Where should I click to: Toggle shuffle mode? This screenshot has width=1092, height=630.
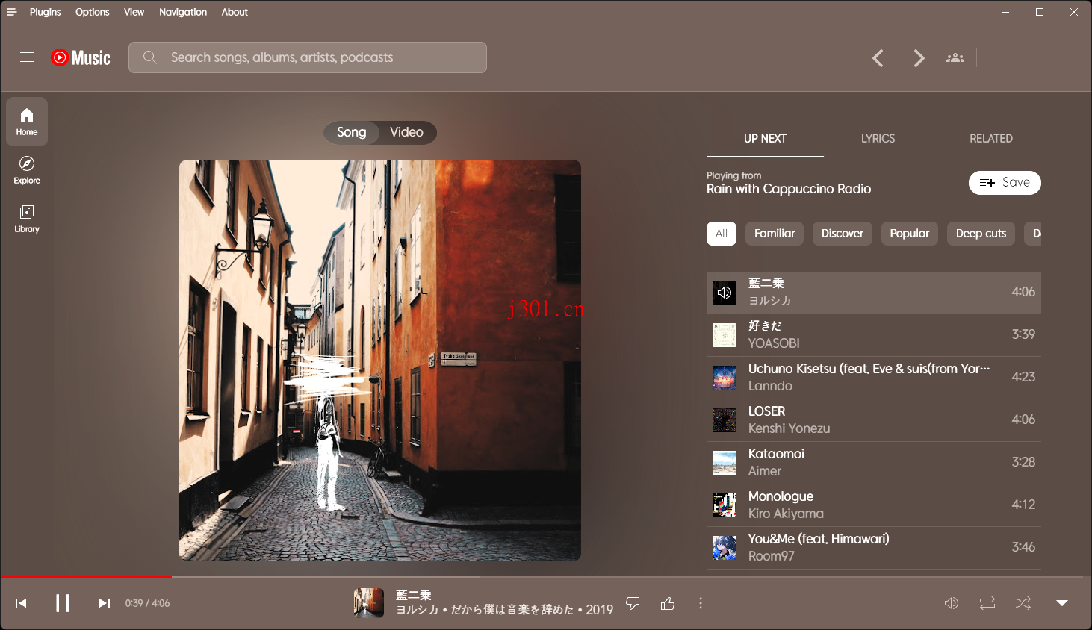[x=1022, y=602]
